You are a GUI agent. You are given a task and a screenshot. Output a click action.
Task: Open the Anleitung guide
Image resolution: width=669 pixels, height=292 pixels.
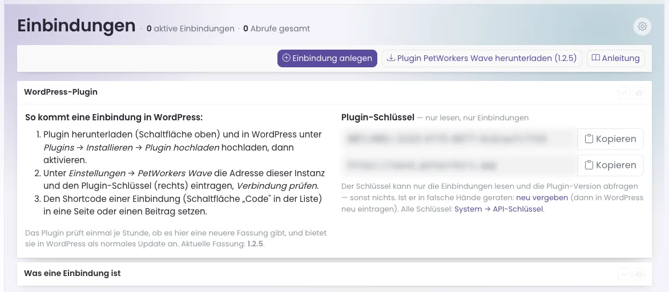click(616, 58)
